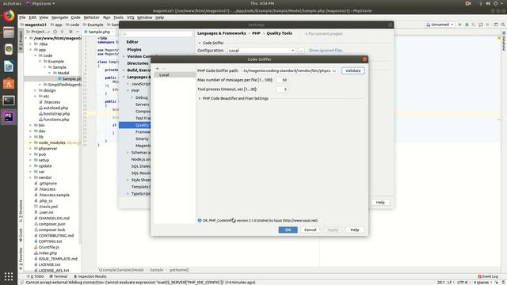Open the Favorites tool window tab
507x285 pixels.
coord(21,259)
